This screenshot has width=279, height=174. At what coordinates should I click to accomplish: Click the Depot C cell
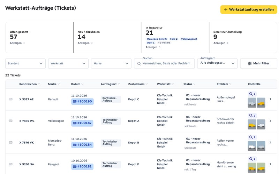click(134, 99)
